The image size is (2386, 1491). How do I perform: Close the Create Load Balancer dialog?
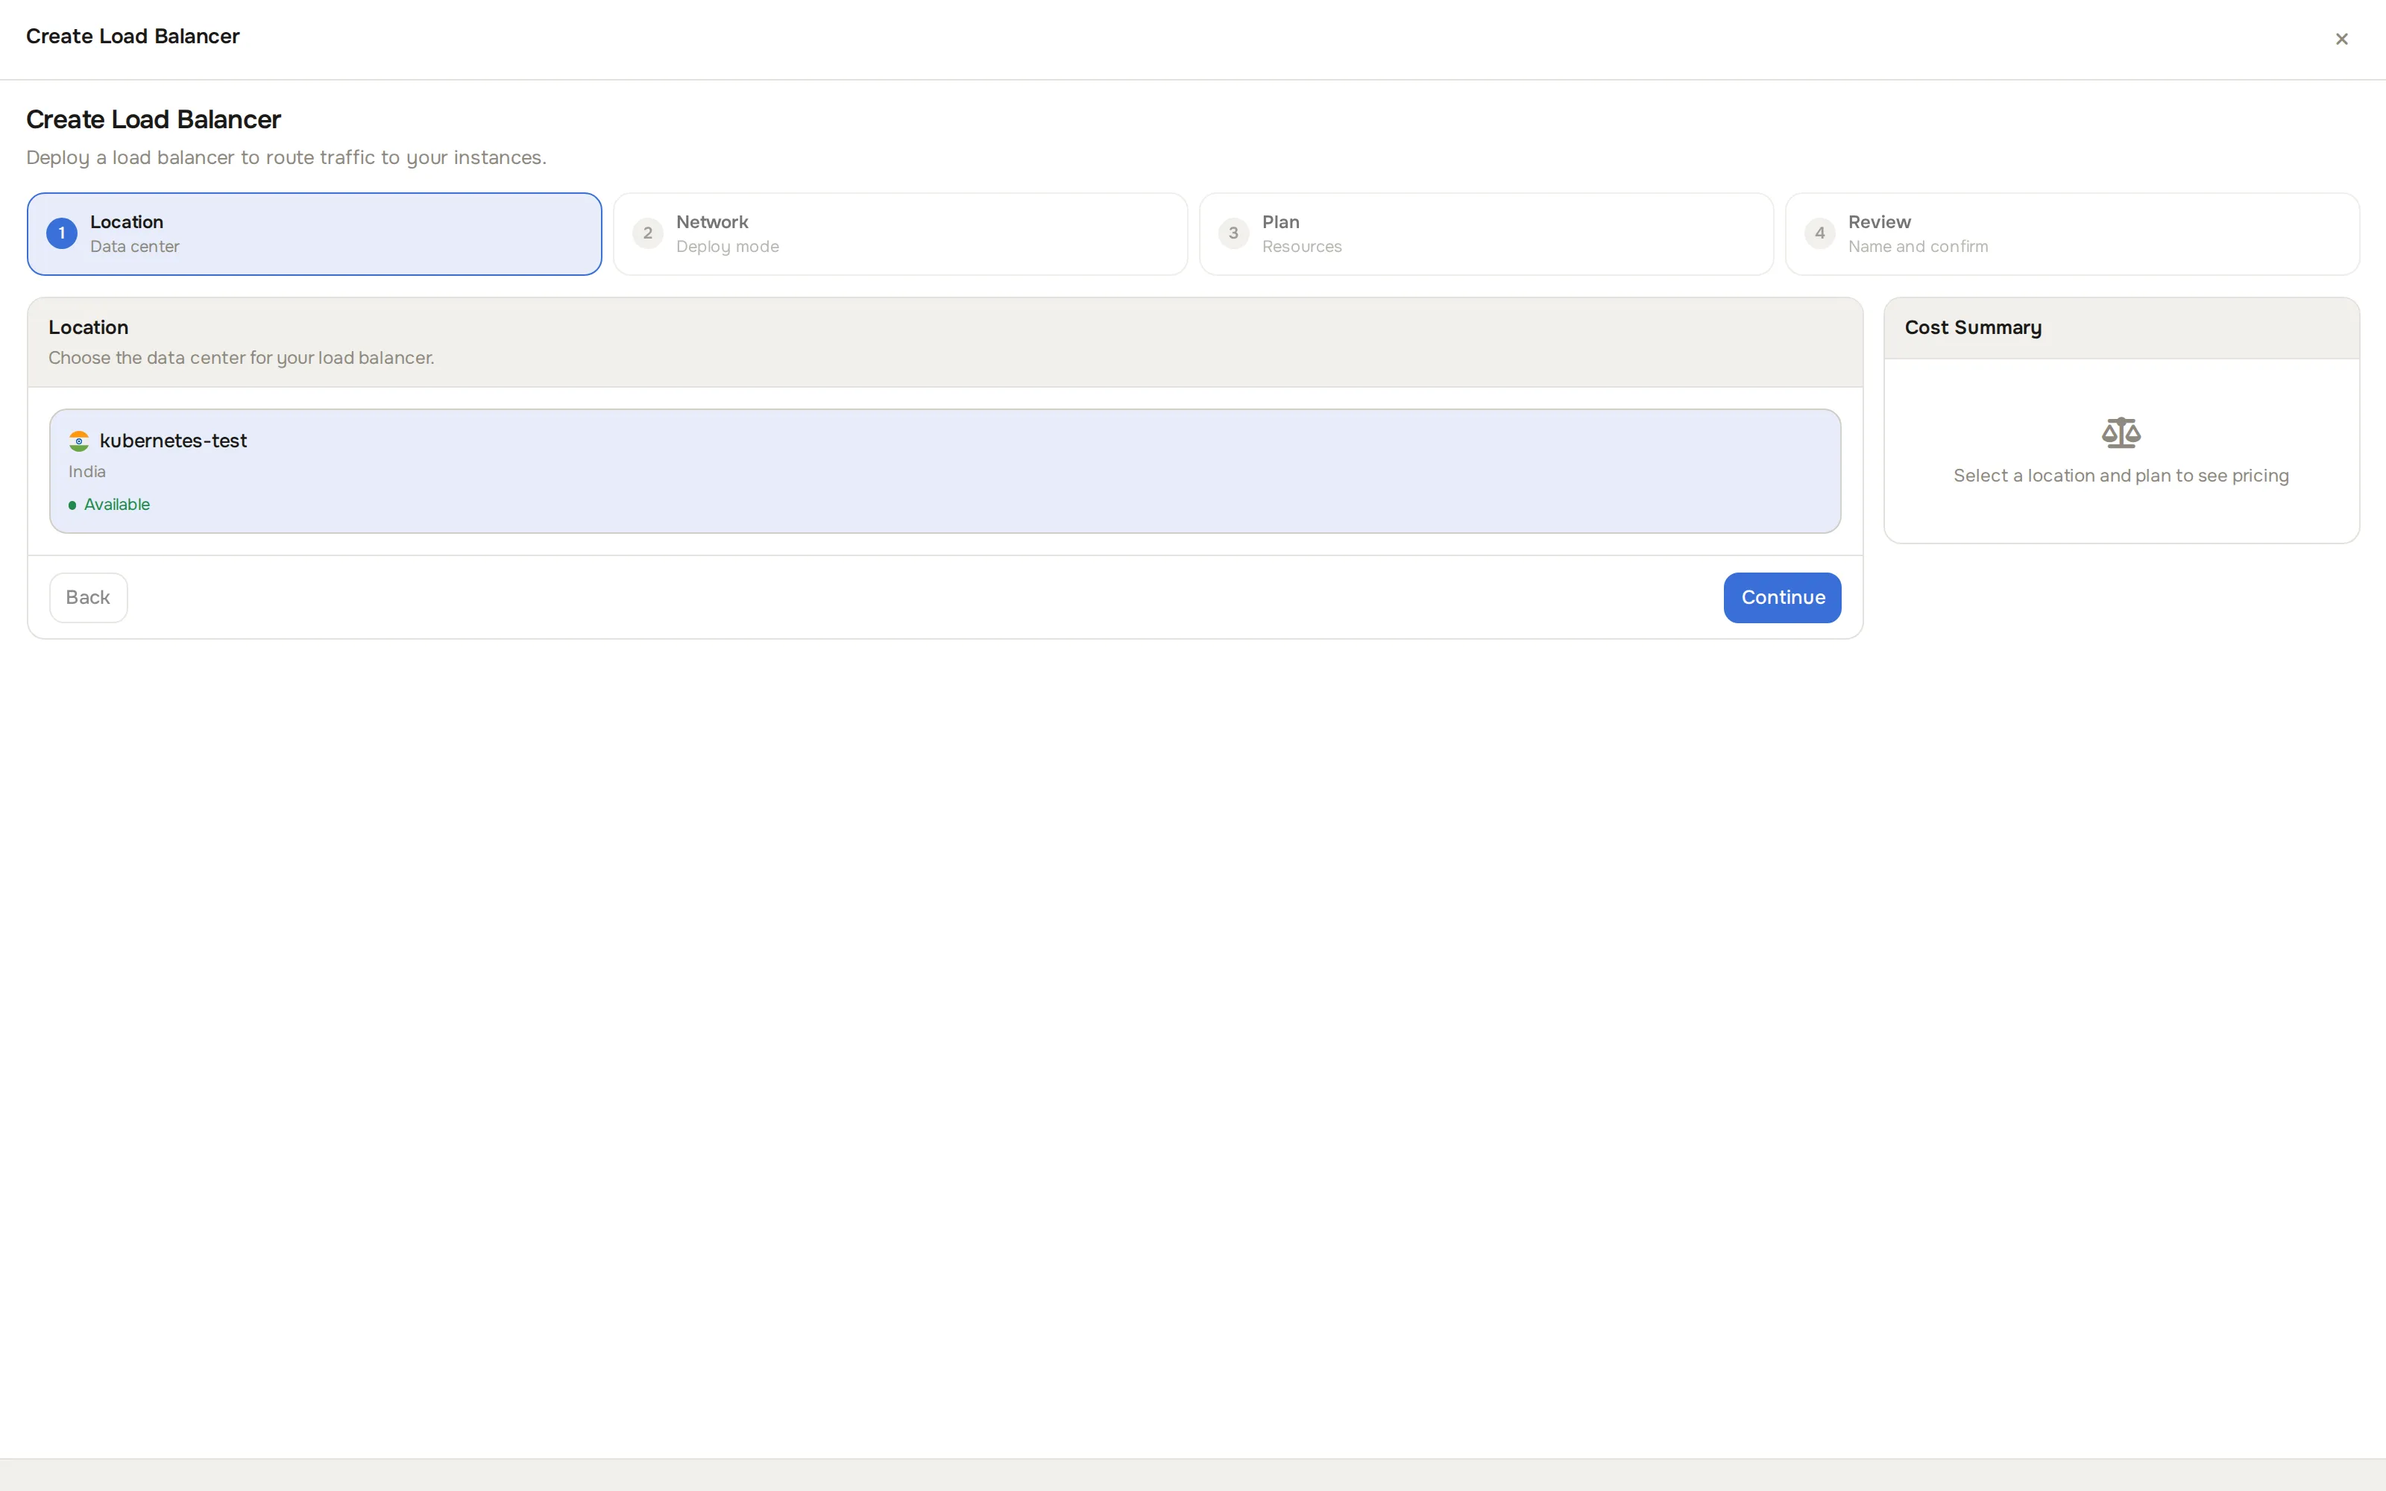pyautogui.click(x=2341, y=40)
